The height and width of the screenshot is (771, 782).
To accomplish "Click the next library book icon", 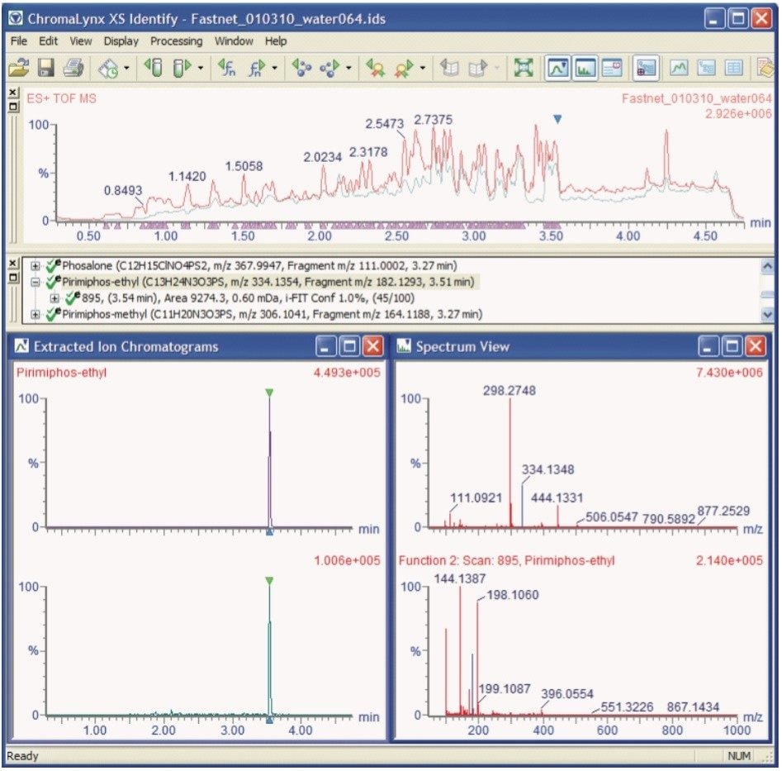I will click(478, 68).
